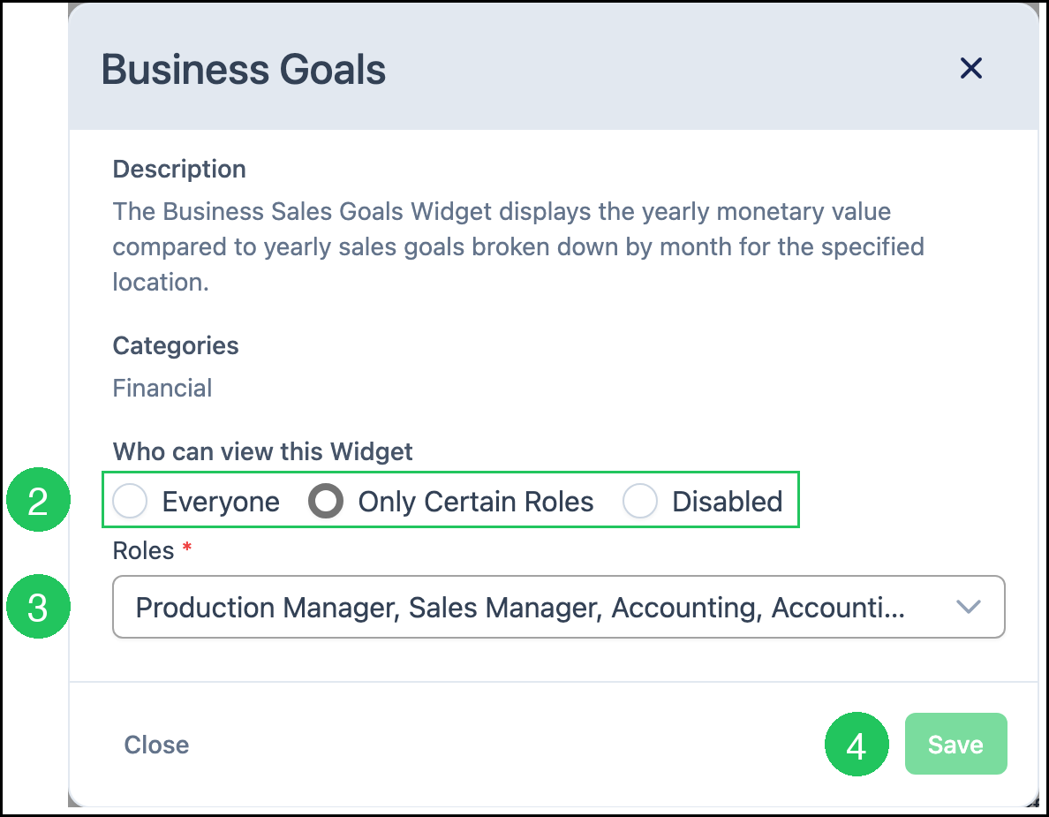The image size is (1049, 817).
Task: Click the 'Who can view this Widget' label
Action: 262,451
